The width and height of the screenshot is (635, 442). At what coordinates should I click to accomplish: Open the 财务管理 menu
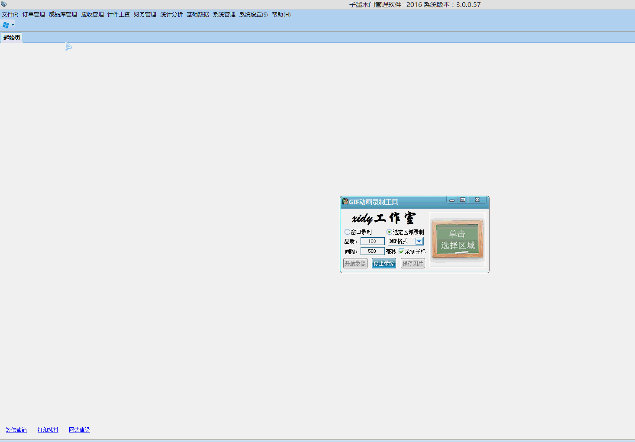click(x=145, y=15)
